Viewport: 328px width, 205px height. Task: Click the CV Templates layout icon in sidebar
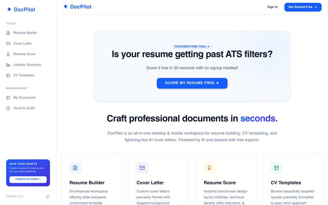[x=8, y=75]
